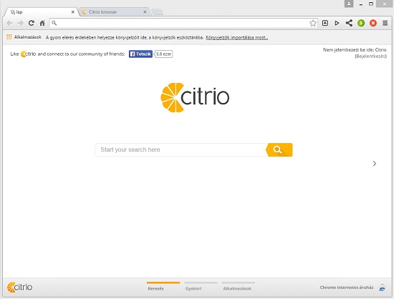Switch to the Citrio browser tab
The width and height of the screenshot is (394, 299).
[115, 11]
